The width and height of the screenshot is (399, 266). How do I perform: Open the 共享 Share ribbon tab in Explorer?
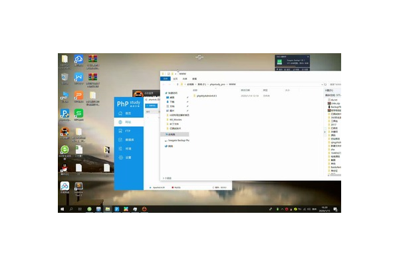185,78
